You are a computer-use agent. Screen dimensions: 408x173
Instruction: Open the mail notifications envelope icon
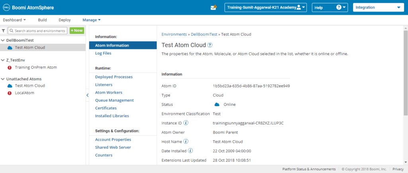coord(214,8)
